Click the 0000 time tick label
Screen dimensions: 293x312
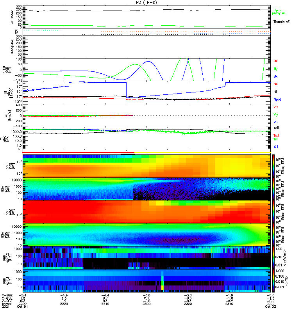click(x=270, y=304)
